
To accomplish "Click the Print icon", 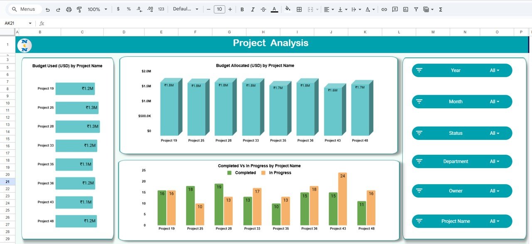I will click(69, 9).
